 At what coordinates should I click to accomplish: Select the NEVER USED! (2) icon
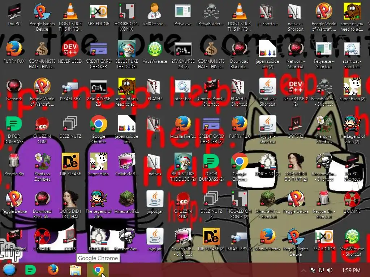[296, 92]
